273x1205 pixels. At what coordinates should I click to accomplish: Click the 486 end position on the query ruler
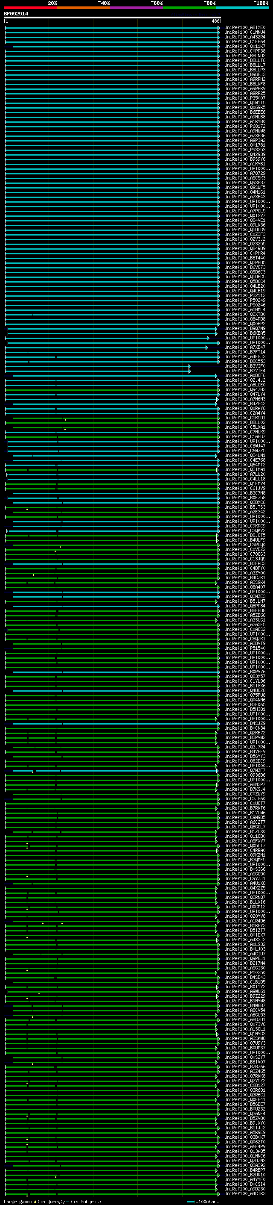click(215, 21)
